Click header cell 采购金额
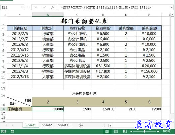 149,28
